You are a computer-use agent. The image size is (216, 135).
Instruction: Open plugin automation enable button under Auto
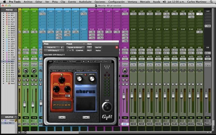point(89,47)
